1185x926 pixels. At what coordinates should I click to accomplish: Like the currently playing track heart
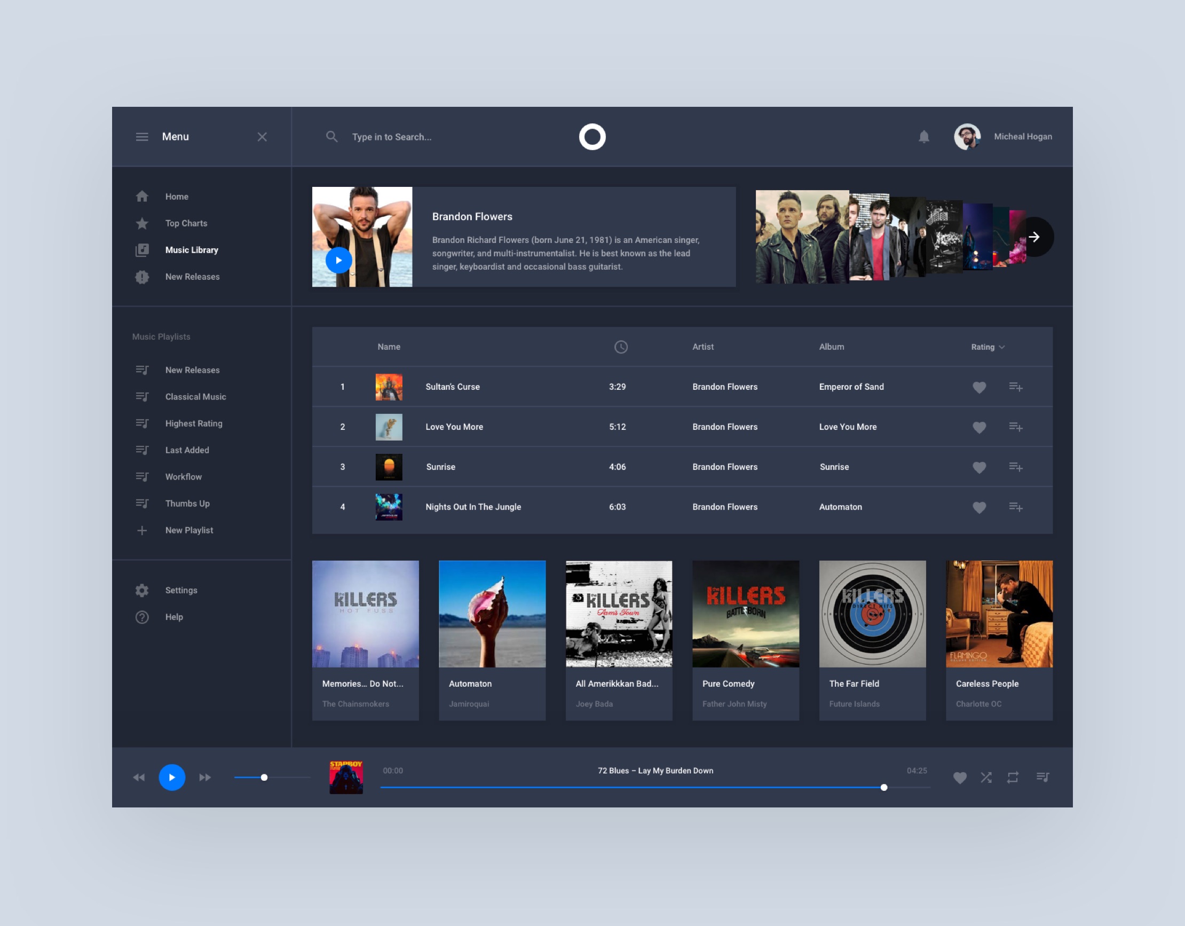coord(959,778)
